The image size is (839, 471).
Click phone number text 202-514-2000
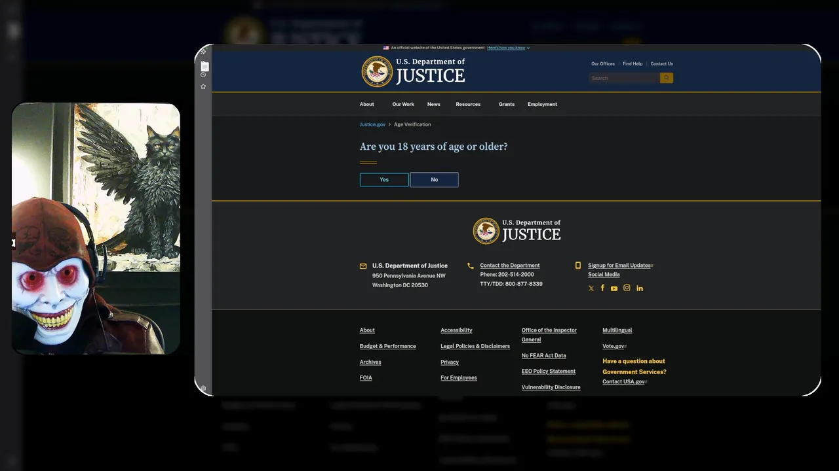tap(516, 275)
